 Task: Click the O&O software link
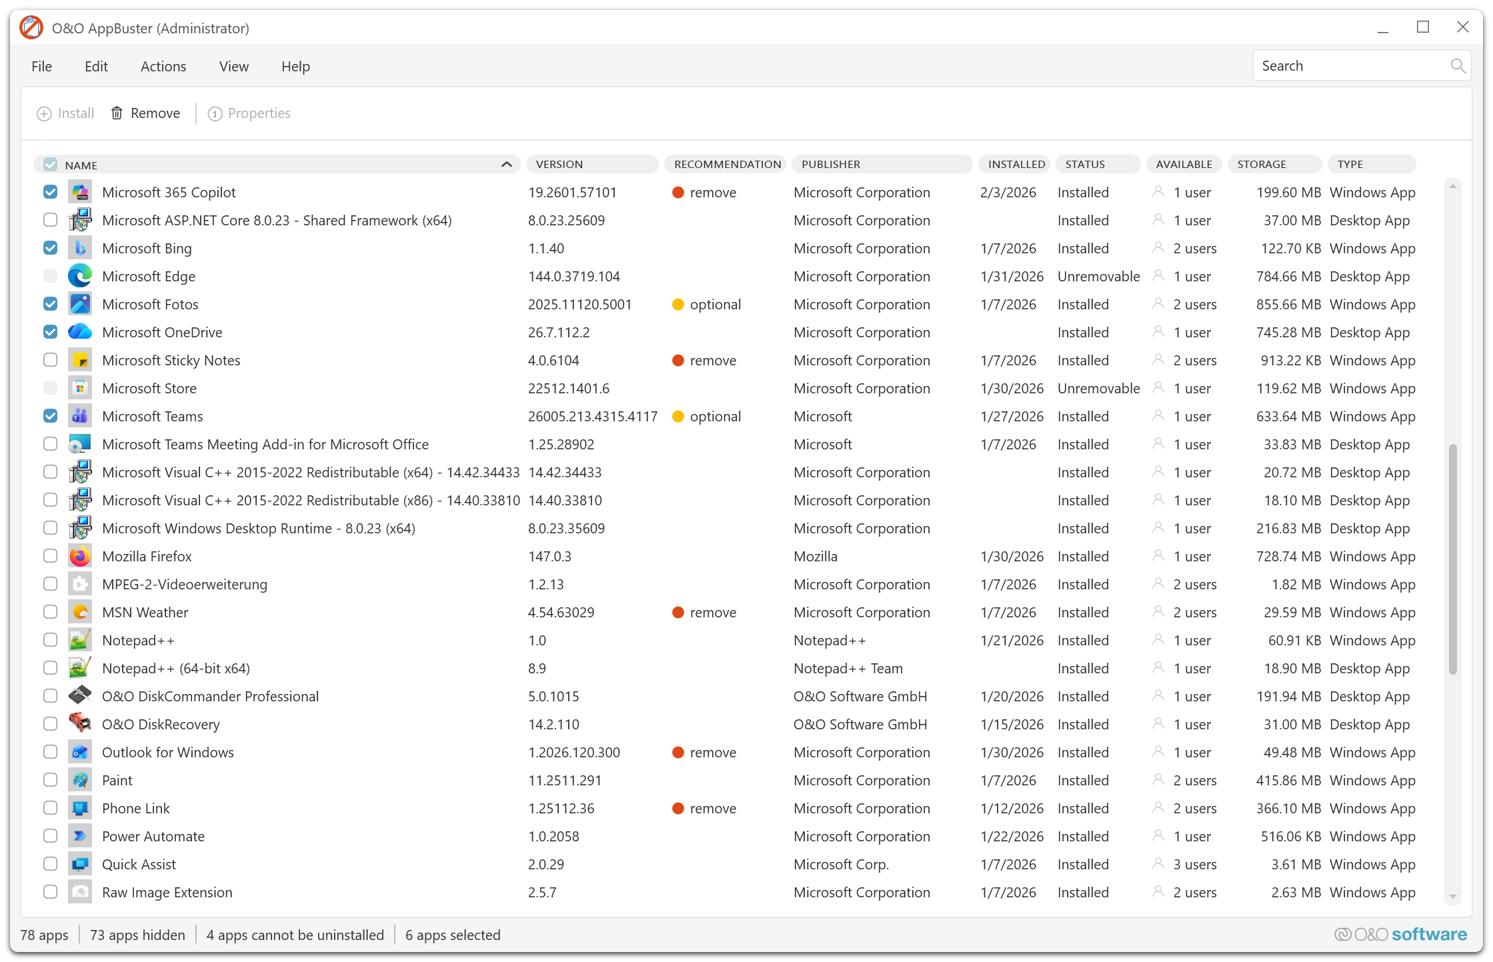pyautogui.click(x=1400, y=935)
